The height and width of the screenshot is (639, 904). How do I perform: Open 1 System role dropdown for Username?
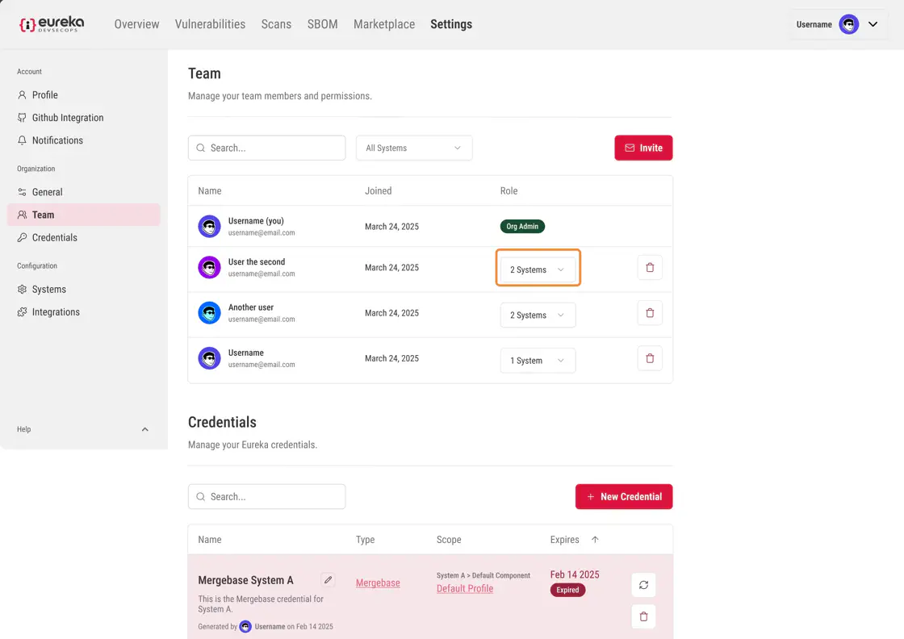click(538, 361)
